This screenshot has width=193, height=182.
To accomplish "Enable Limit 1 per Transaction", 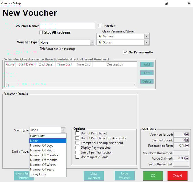I will coord(77,152).
